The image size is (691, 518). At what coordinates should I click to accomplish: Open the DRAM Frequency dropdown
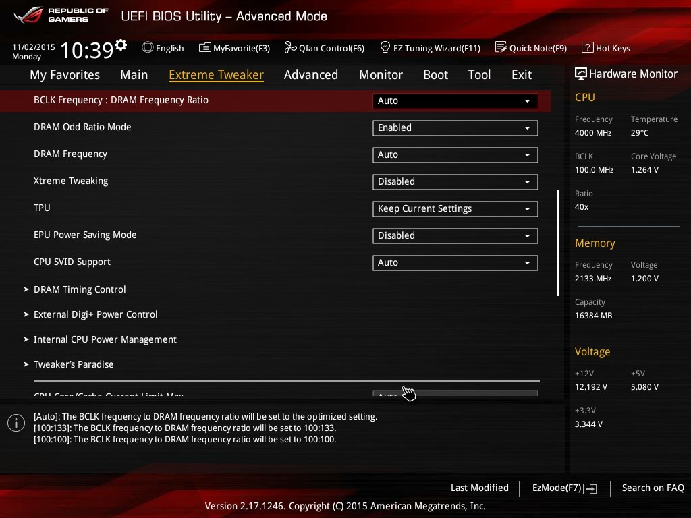tap(455, 154)
